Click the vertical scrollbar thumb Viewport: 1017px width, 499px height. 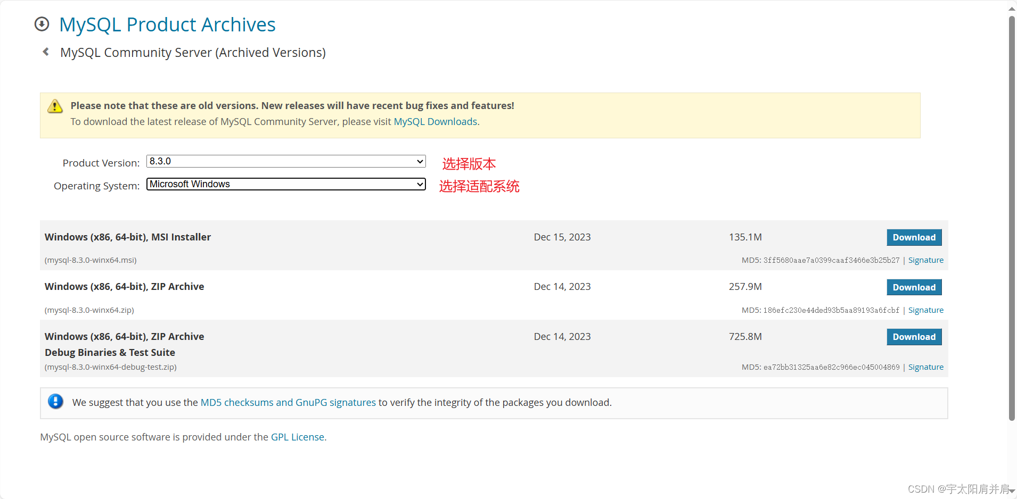1012,218
